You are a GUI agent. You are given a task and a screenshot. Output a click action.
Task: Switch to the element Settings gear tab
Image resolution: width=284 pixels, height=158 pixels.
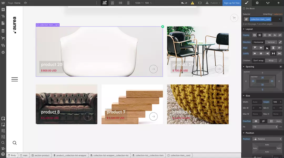click(257, 3)
